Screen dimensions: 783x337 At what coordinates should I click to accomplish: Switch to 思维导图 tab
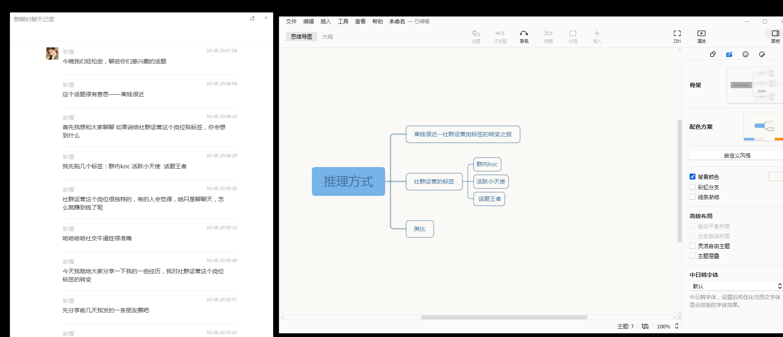[302, 37]
